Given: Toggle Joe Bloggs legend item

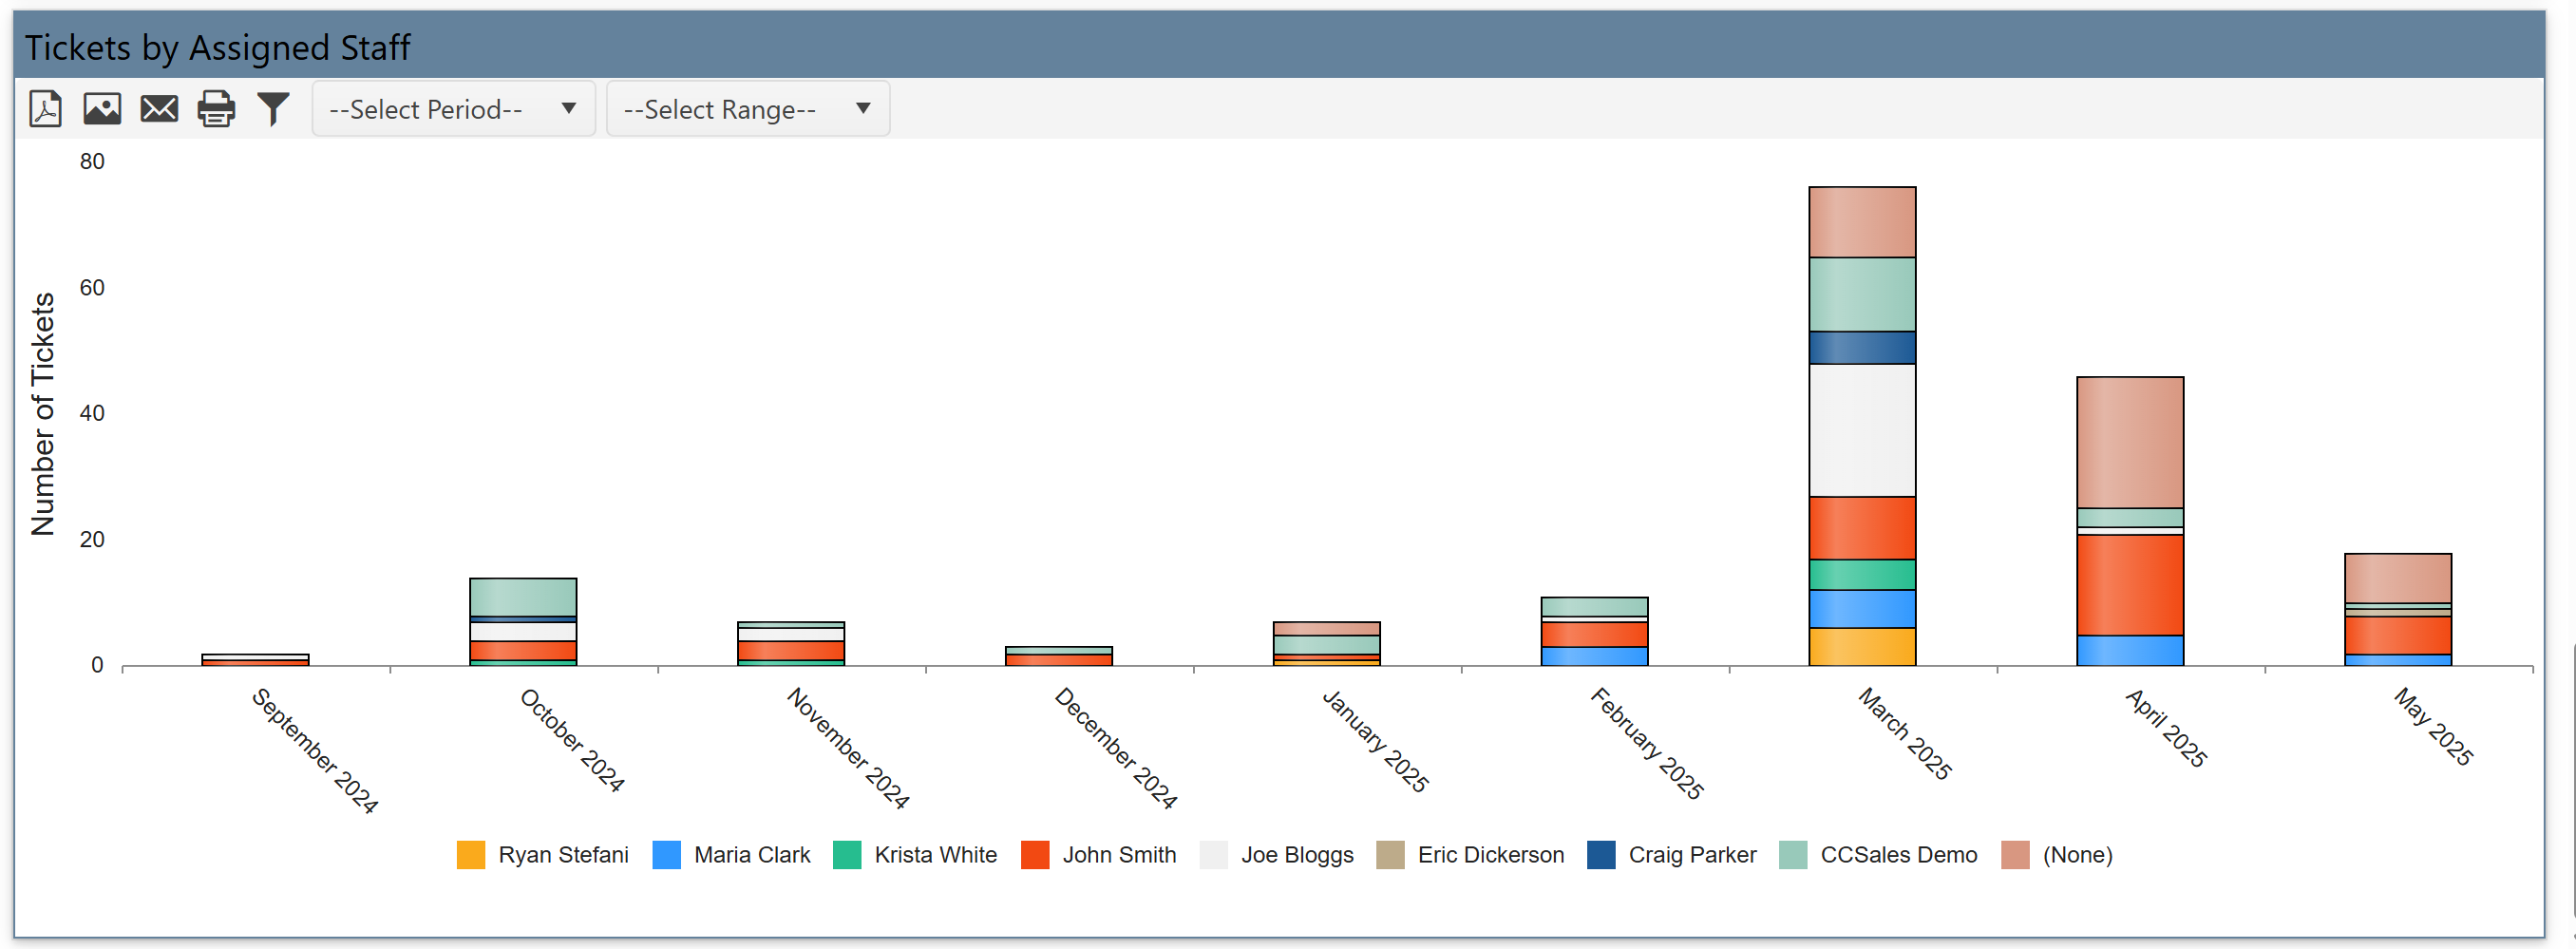Looking at the screenshot, I should pos(1296,855).
